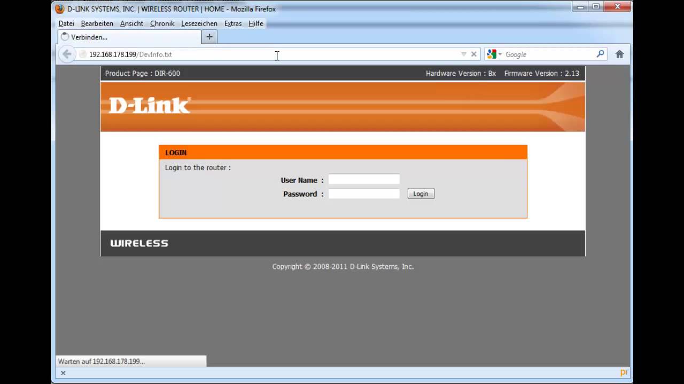Minimize the Firefox window
The width and height of the screenshot is (684, 384).
(x=580, y=7)
